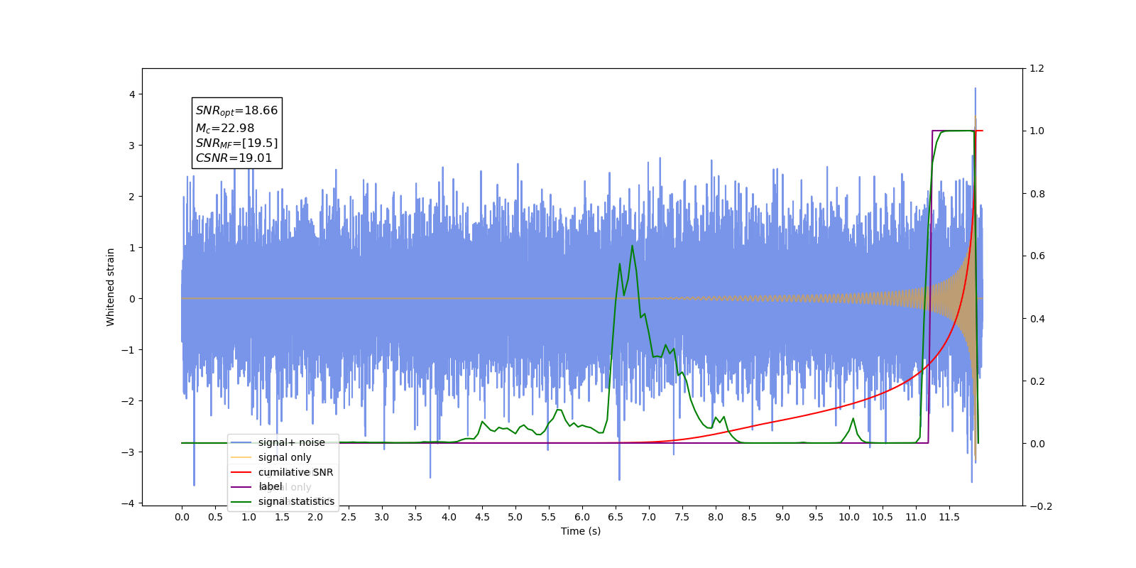Select the SNRopt=18.66 annotation line
The image size is (1136, 568).
click(x=236, y=111)
